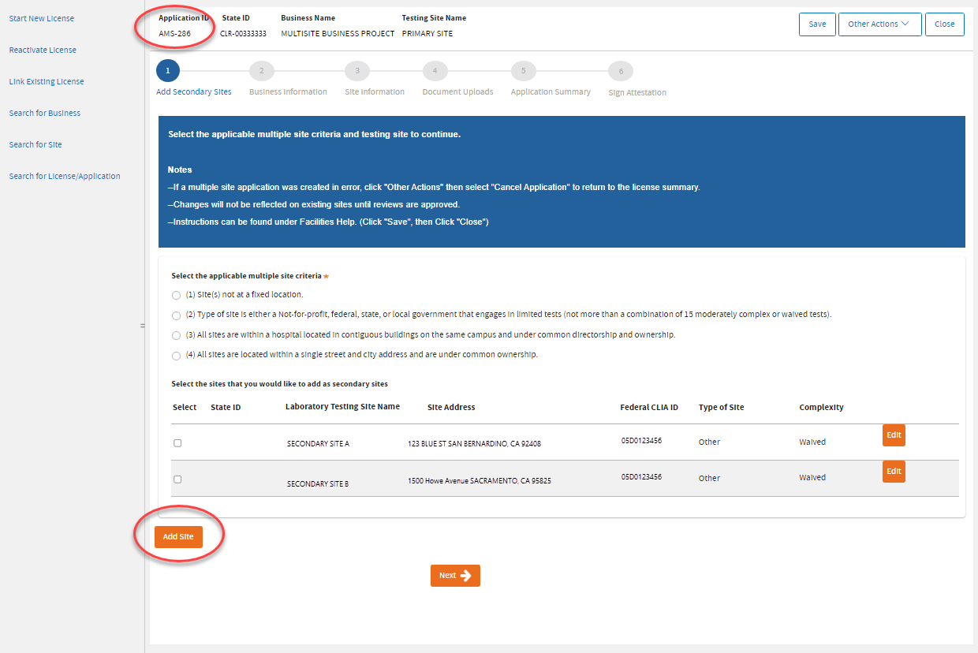Image resolution: width=978 pixels, height=653 pixels.
Task: Click the Laboratory Testing Site Name column header
Action: [342, 407]
